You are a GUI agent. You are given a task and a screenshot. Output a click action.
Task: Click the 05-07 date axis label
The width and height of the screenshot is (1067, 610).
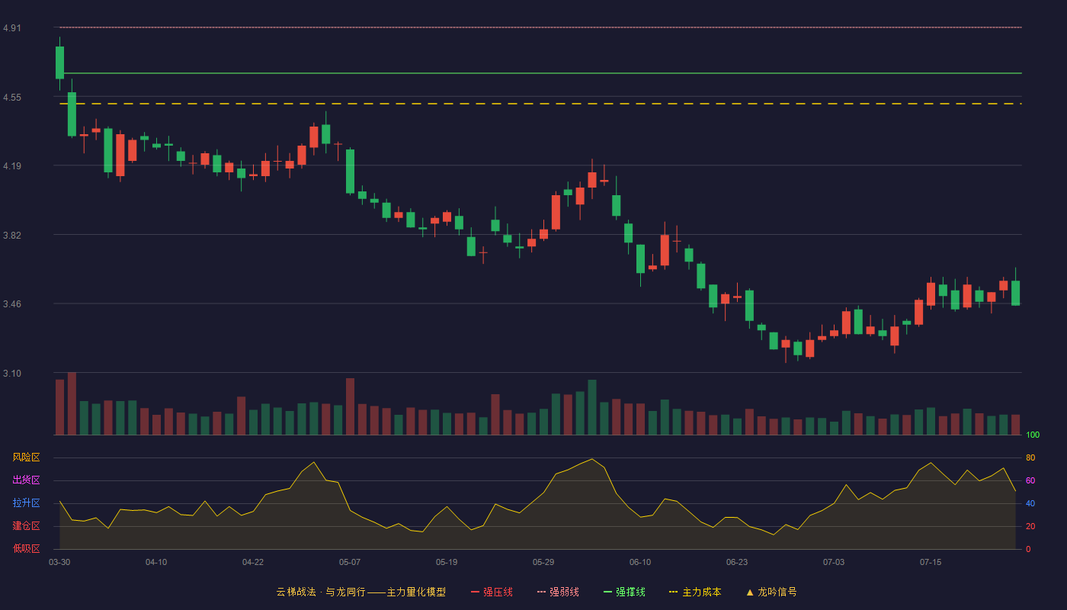(350, 562)
